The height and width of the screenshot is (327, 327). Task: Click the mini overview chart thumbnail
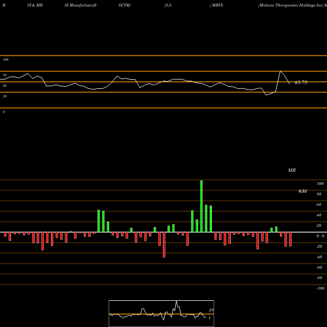point(162,313)
